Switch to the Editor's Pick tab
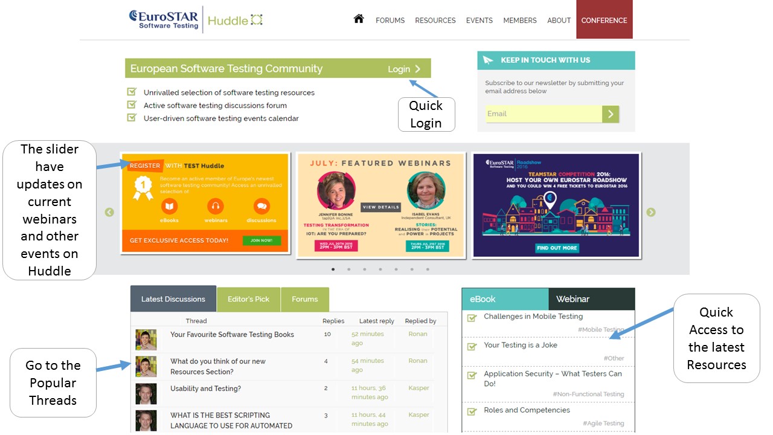Screen dimensions: 773x435 [x=248, y=299]
